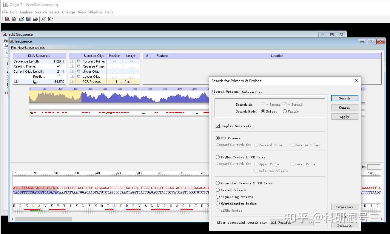Image resolution: width=390 pixels, height=234 pixels.
Task: Click the left scroll arrow under sequence
Action: coord(13,219)
